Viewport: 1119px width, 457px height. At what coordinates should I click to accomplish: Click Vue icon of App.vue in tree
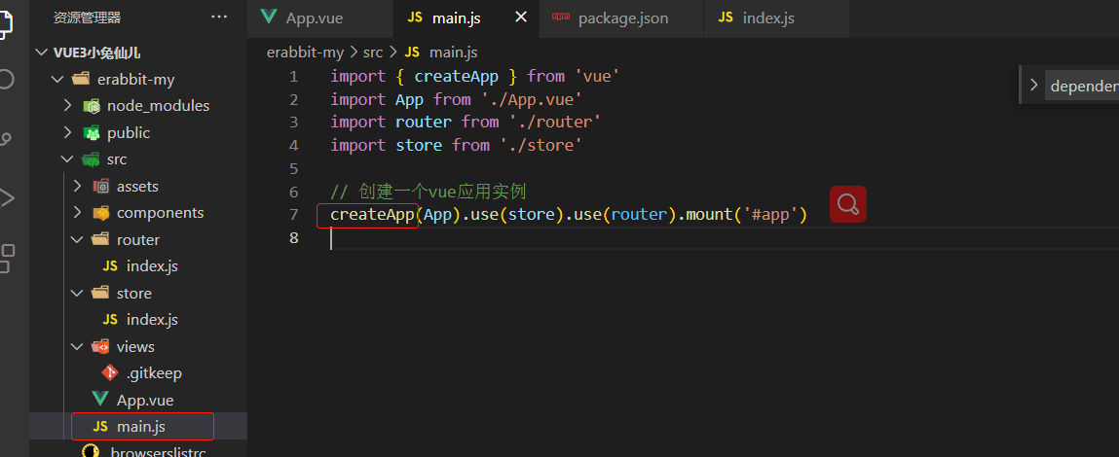point(100,400)
